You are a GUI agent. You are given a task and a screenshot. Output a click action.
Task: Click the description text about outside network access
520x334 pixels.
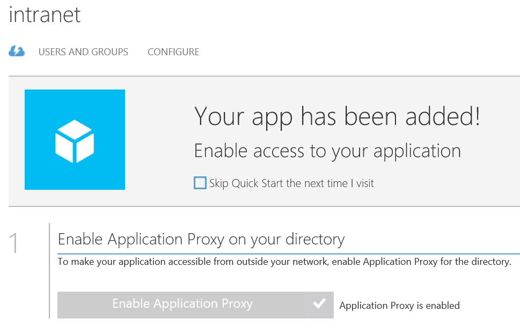[x=284, y=262]
